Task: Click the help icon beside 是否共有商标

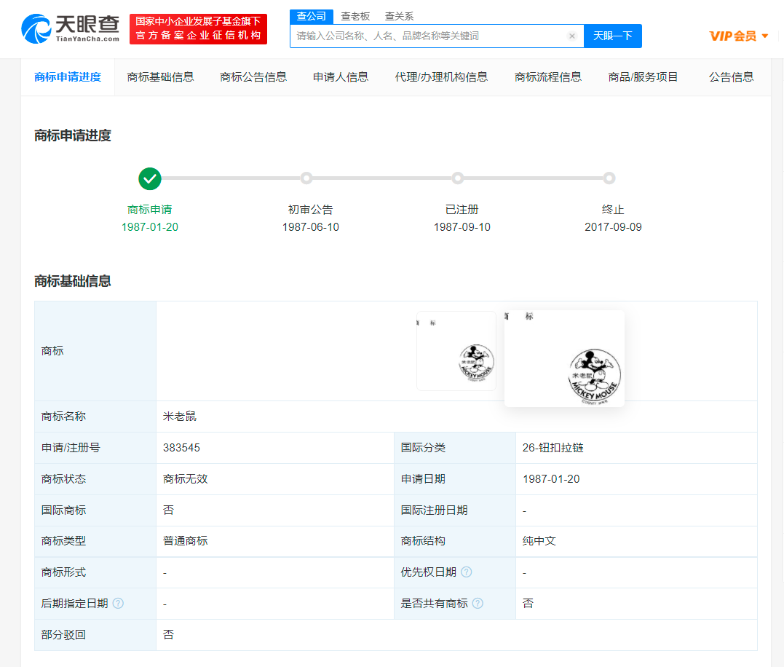Action: click(x=478, y=604)
